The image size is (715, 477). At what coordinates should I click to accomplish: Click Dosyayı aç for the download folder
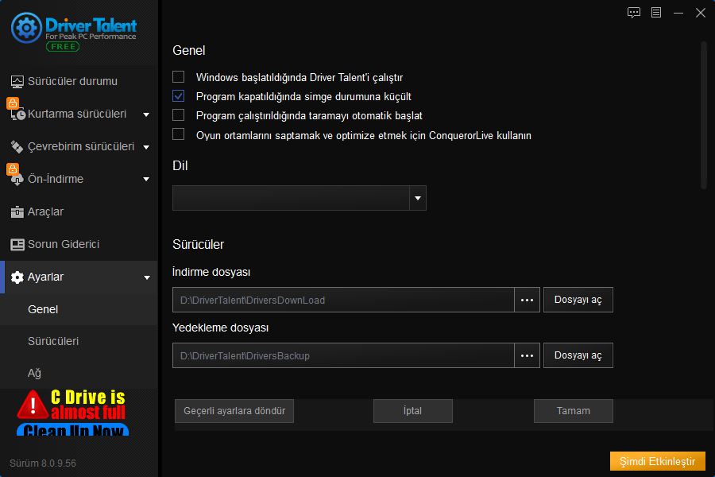[x=578, y=300]
